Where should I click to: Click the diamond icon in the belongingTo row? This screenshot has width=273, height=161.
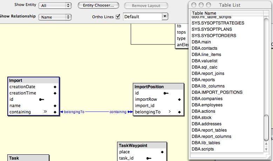179,112
